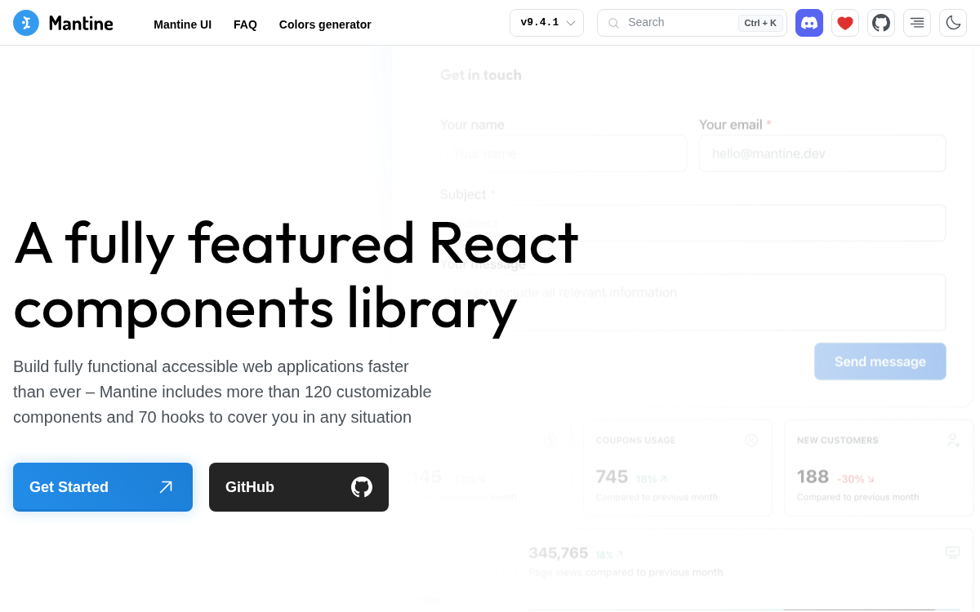The image size is (980, 612).
Task: Open the v9.4.1 version dropdown
Action: tap(546, 23)
